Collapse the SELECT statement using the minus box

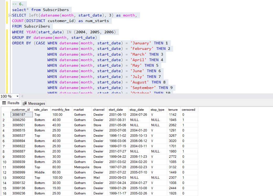click(x=10, y=15)
